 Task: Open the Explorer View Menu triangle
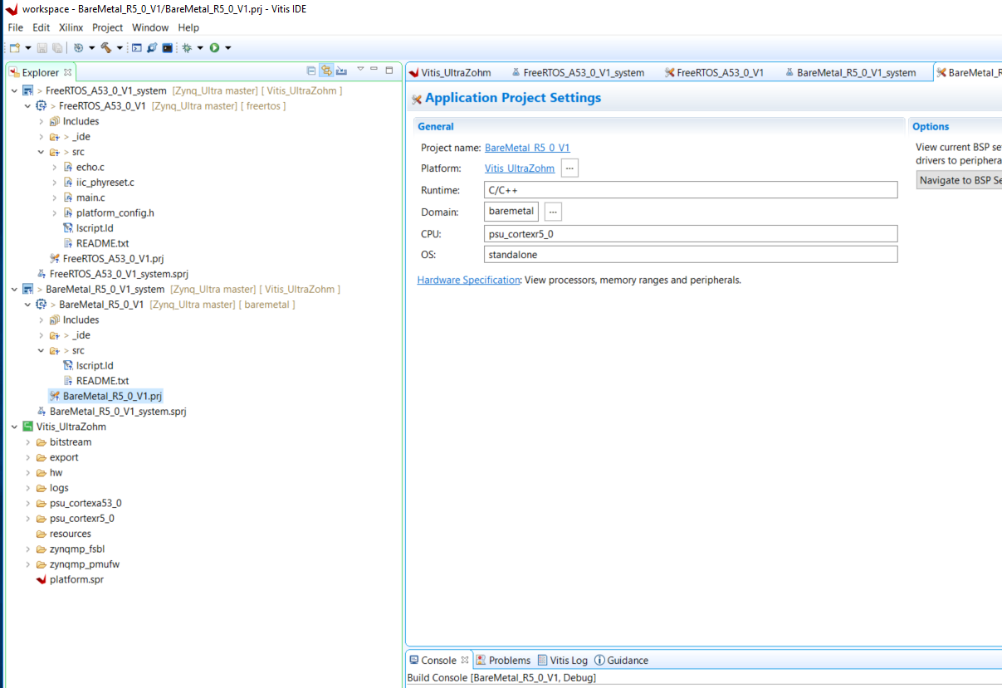tap(360, 70)
